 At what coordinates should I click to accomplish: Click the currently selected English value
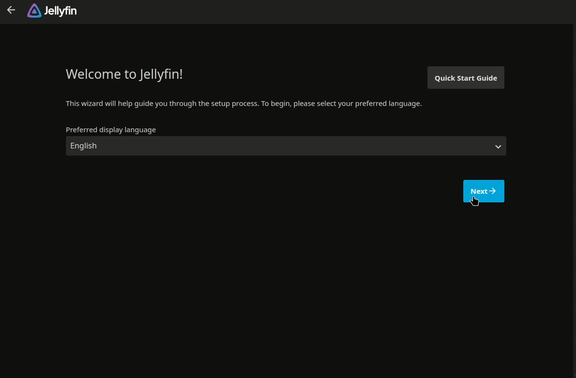83,146
